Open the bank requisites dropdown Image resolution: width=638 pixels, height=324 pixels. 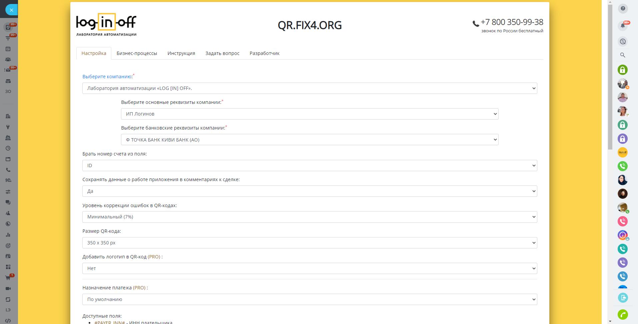pyautogui.click(x=309, y=140)
